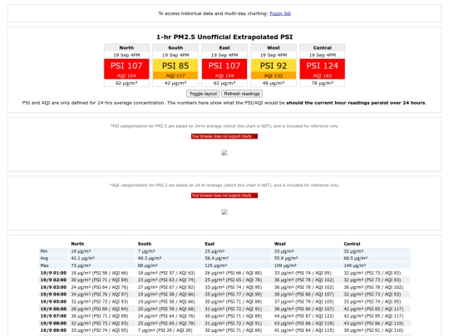The height and width of the screenshot is (336, 449).
Task: Click the Max East value 125 µg/m³
Action: click(x=216, y=265)
